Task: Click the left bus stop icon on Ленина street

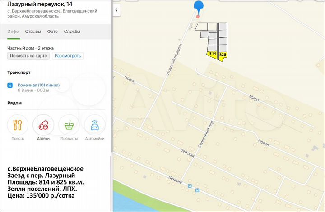Action: (x=190, y=185)
